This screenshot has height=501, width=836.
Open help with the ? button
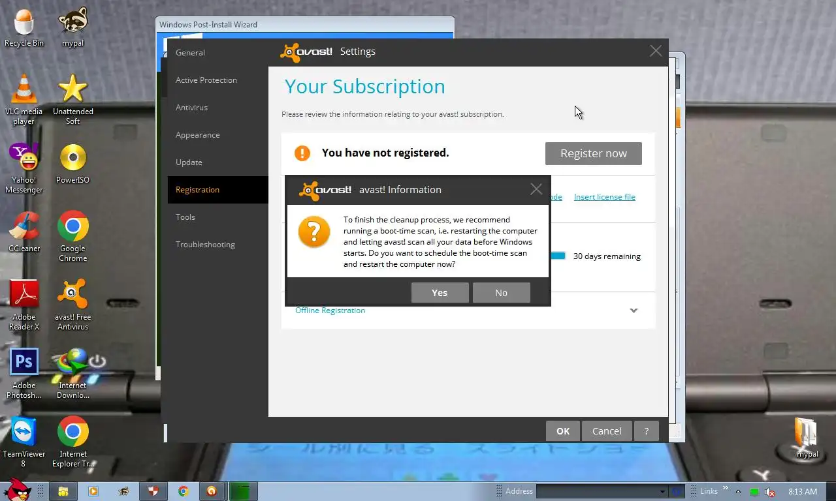point(646,431)
